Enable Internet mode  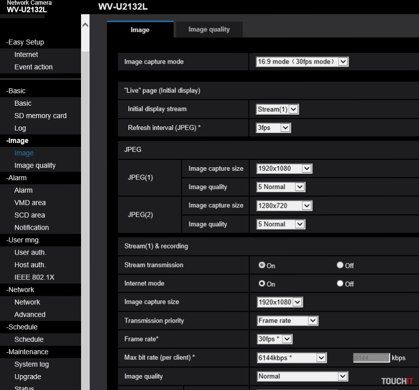[262, 283]
